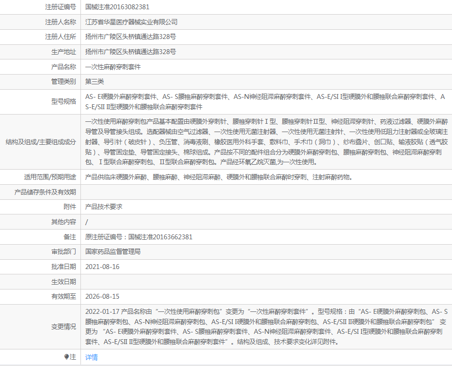Click the 型号规格 specifications text
Image resolution: width=452 pixels, height=366 pixels.
click(x=265, y=102)
